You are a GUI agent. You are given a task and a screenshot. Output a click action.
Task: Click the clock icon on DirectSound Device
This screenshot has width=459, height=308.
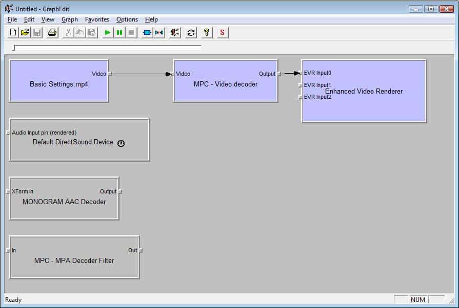click(x=121, y=143)
